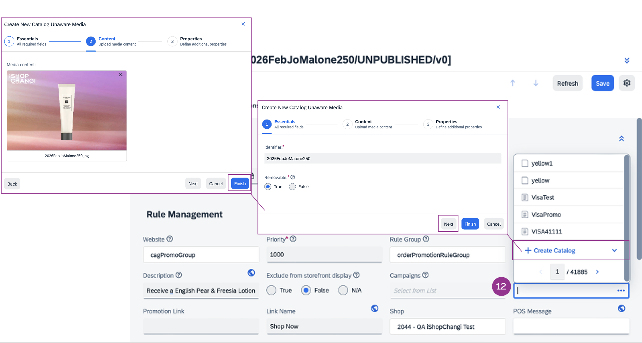Collapse the section with the double up chevron
This screenshot has height=343, width=642.
[621, 139]
